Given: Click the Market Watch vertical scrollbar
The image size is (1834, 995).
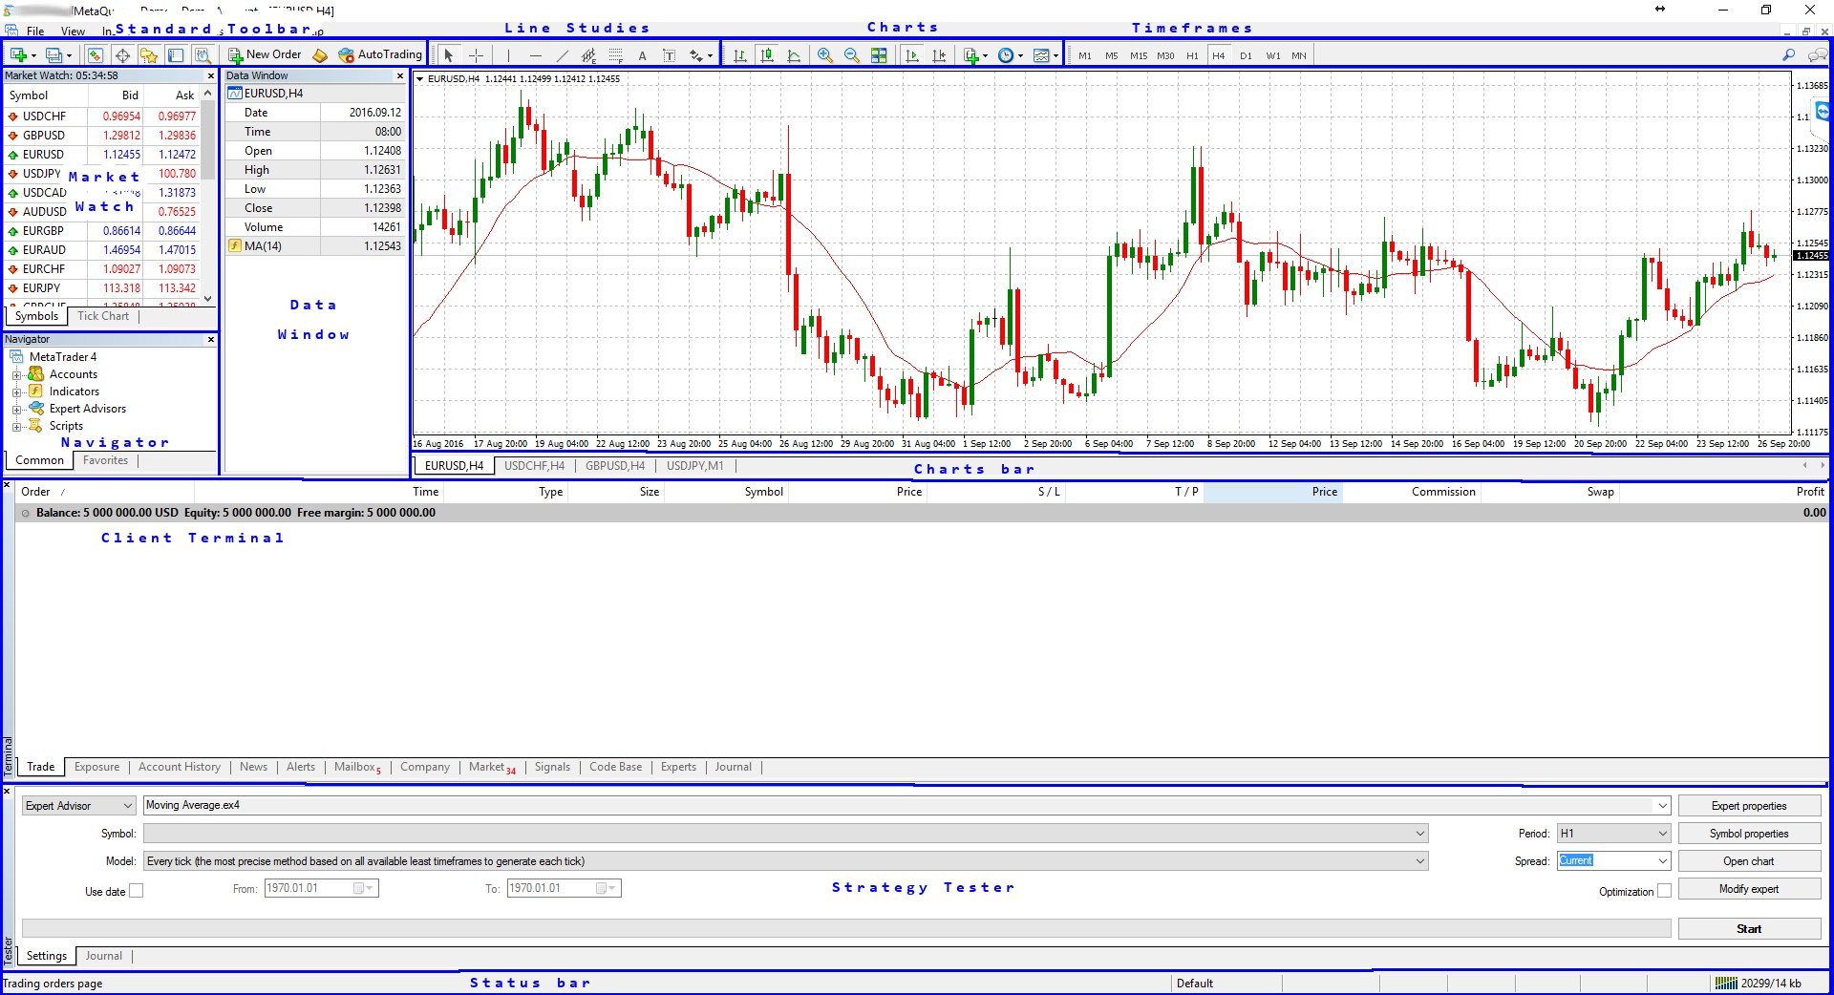Looking at the screenshot, I should pos(208,196).
